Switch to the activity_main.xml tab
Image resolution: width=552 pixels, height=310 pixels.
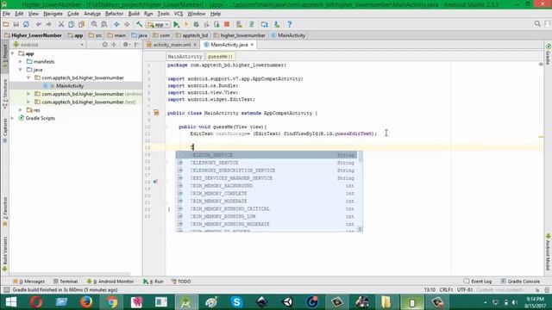click(172, 45)
